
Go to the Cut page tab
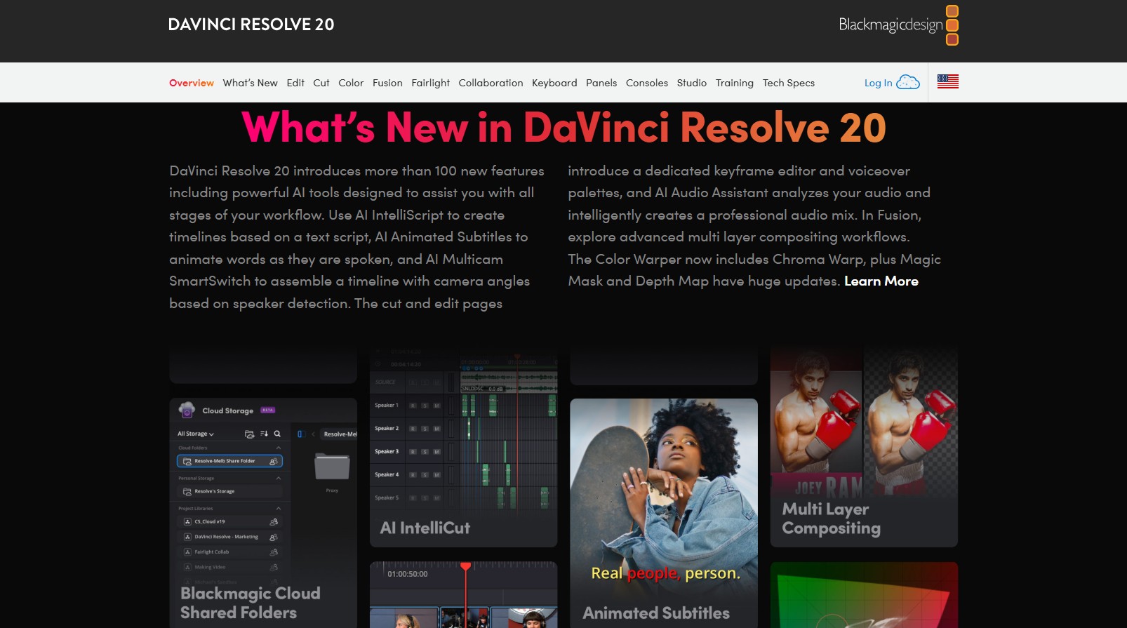(321, 83)
